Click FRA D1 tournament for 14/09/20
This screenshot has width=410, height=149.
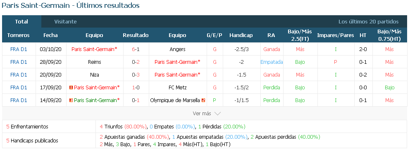pyautogui.click(x=19, y=100)
